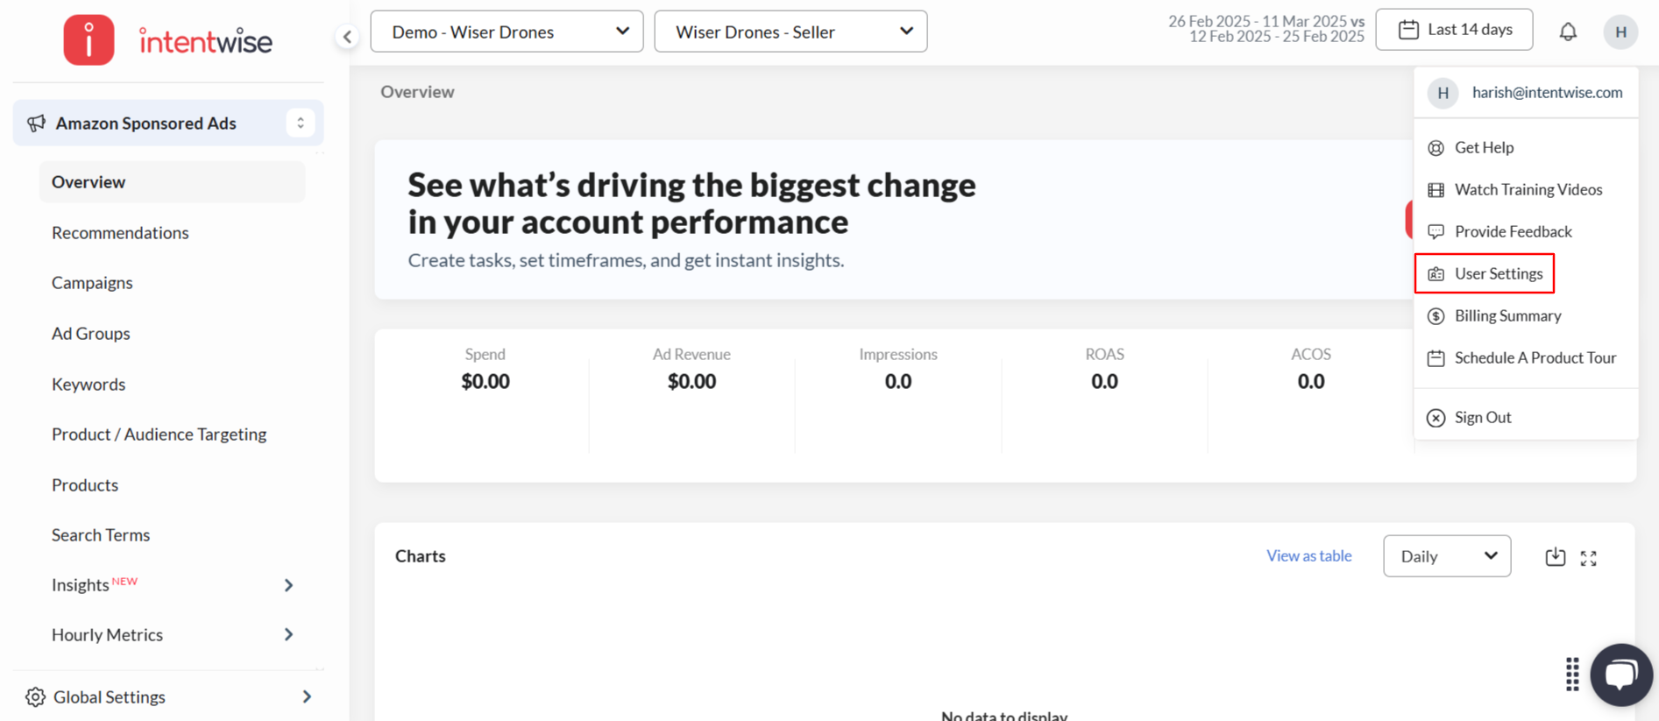Image resolution: width=1659 pixels, height=721 pixels.
Task: Open the Last 14 days date picker
Action: pyautogui.click(x=1454, y=30)
